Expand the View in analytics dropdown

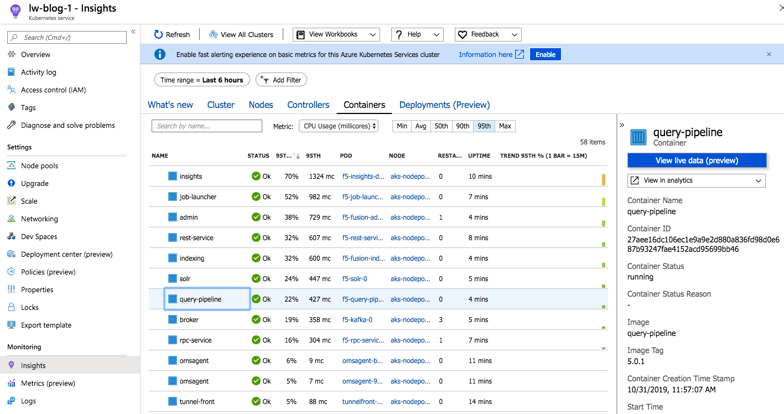[x=697, y=180]
